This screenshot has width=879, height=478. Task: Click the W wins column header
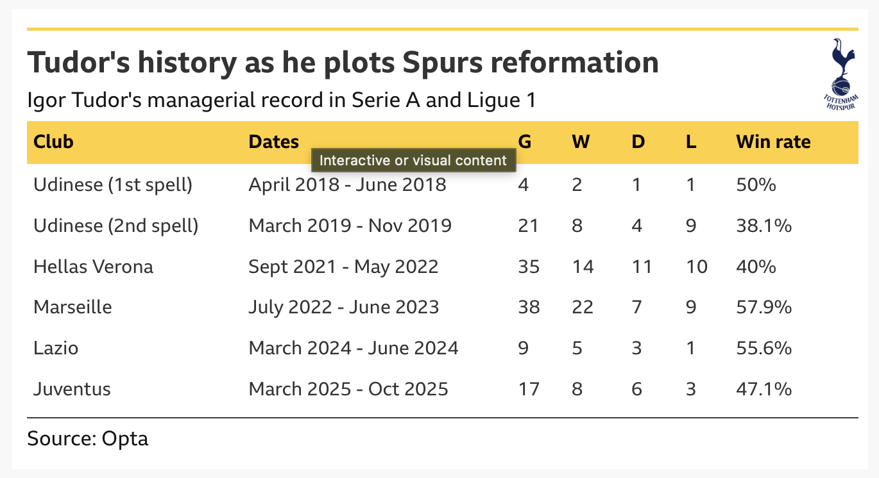pos(581,142)
